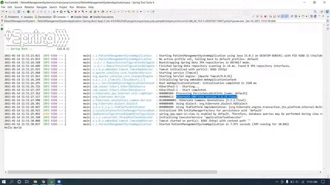Minimize the Console view panel
This screenshot has width=330, height=185.
pyautogui.click(x=319, y=16)
